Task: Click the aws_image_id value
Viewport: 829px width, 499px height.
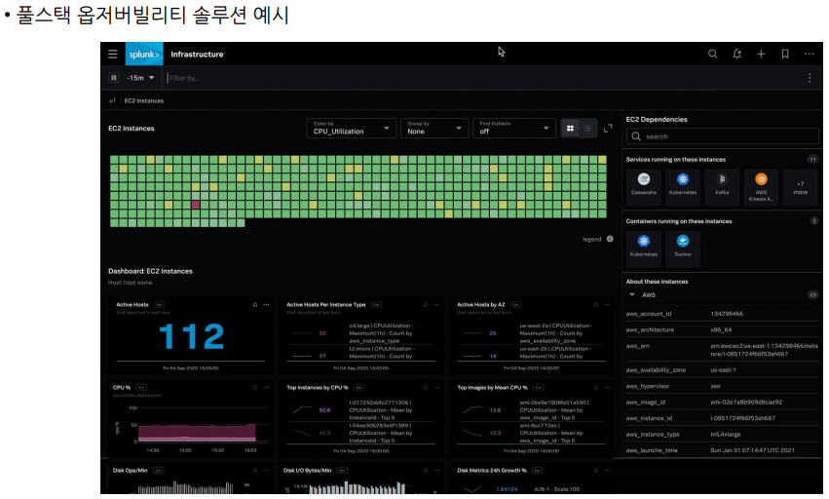Action: coord(746,403)
